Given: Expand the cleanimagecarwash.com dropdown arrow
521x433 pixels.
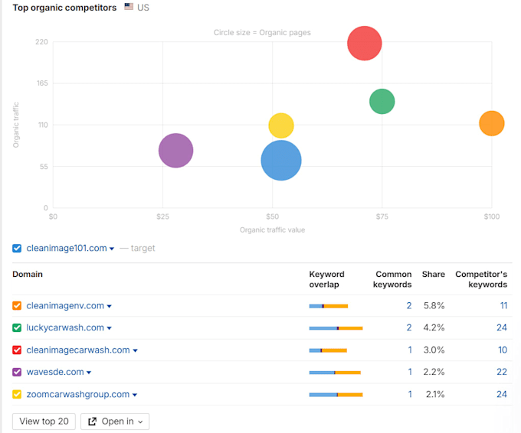Looking at the screenshot, I should [x=136, y=350].
